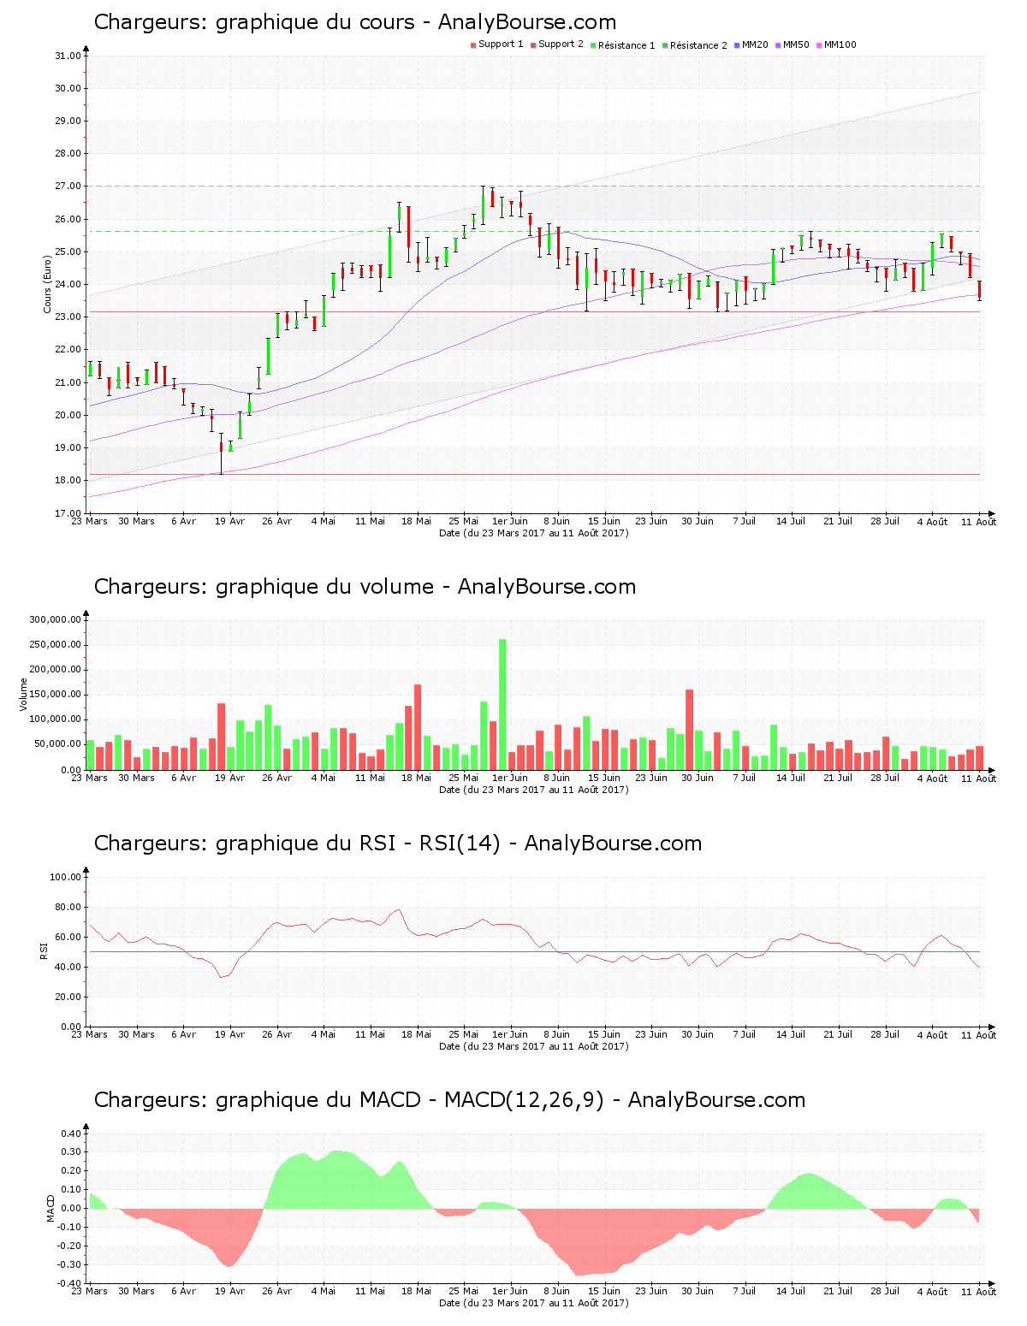The width and height of the screenshot is (1027, 1326).
Task: Click the 150,000.00 volume axis value
Action: pos(55,695)
